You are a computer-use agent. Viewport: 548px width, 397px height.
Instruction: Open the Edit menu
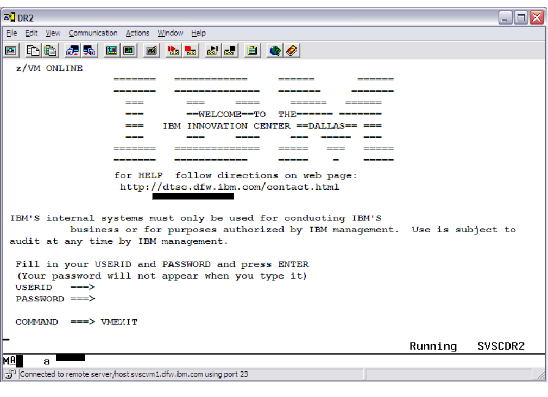(x=31, y=33)
